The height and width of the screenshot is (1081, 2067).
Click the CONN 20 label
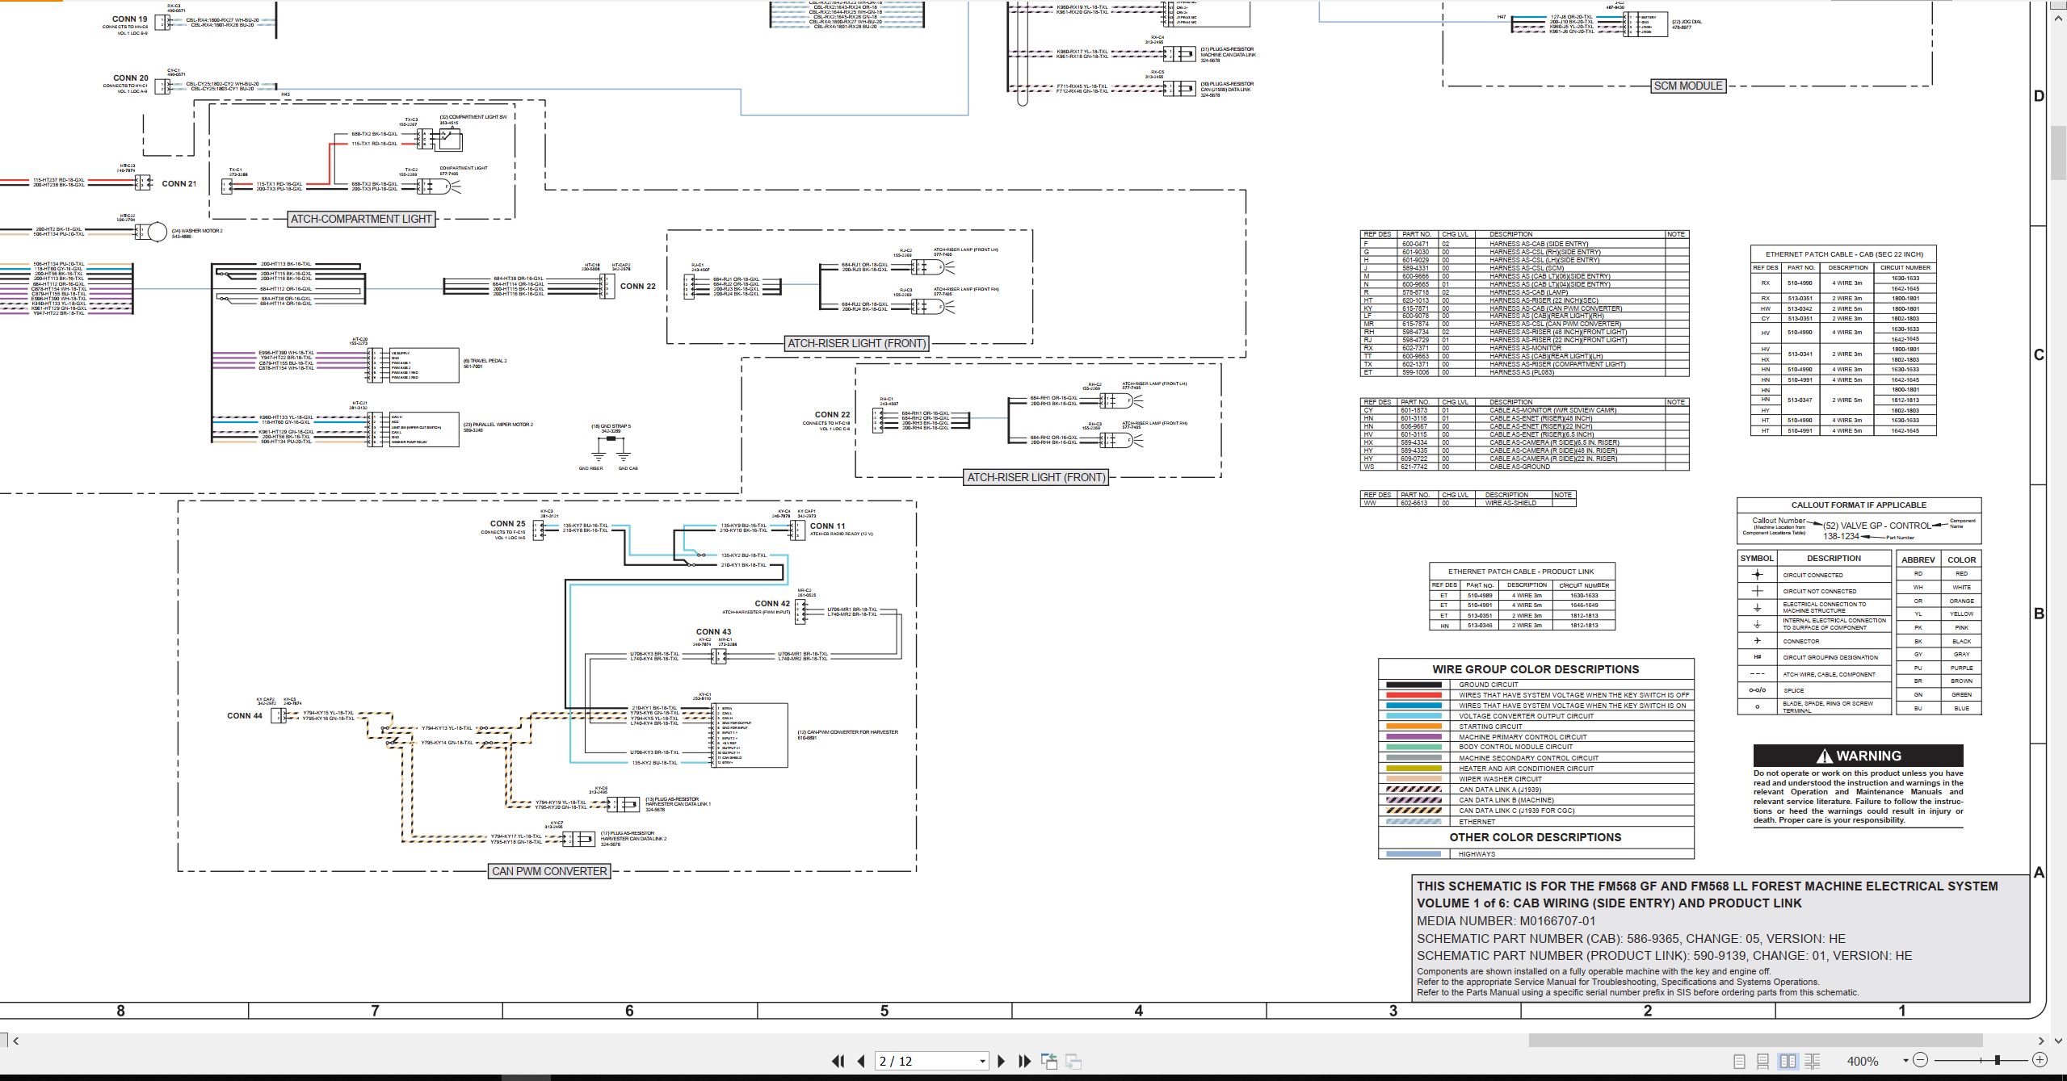130,78
